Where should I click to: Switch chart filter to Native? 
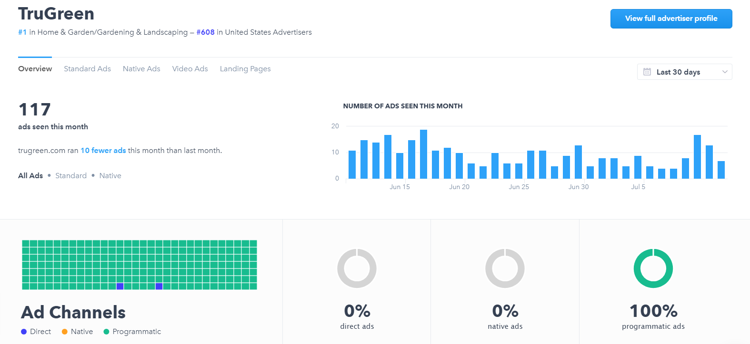point(110,176)
